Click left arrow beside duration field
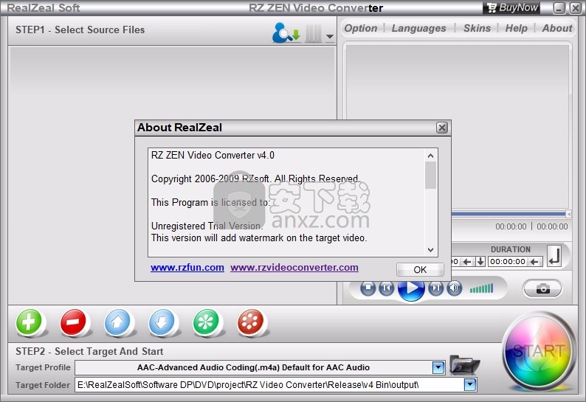The height and width of the screenshot is (402, 586). click(x=534, y=262)
